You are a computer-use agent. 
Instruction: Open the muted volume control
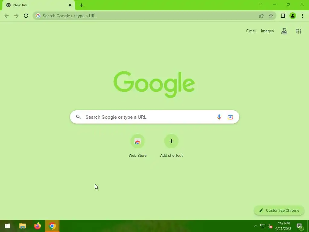270,226
